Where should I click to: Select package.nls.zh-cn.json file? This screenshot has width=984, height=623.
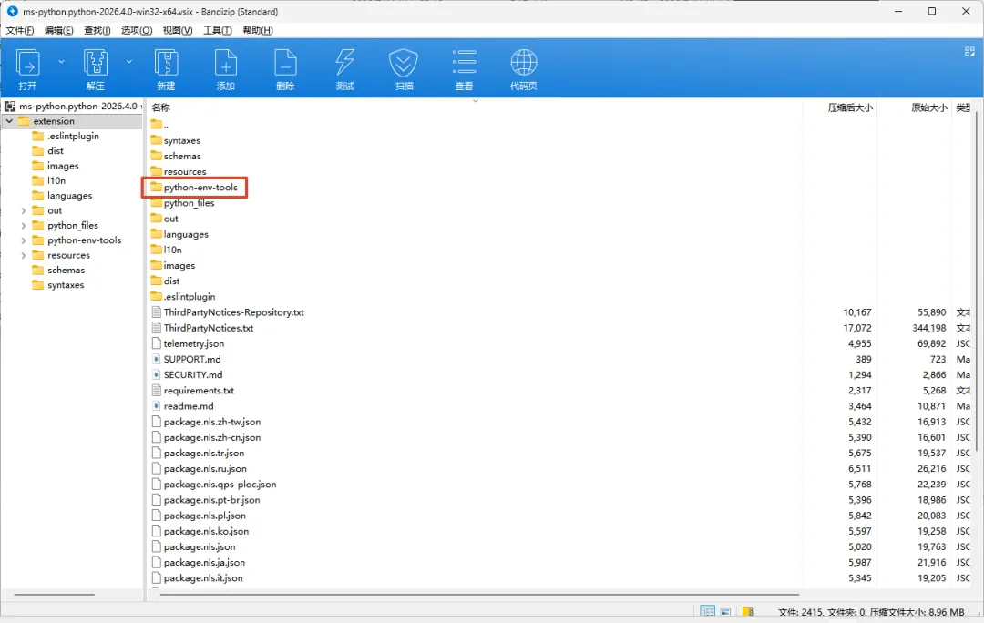(207, 438)
